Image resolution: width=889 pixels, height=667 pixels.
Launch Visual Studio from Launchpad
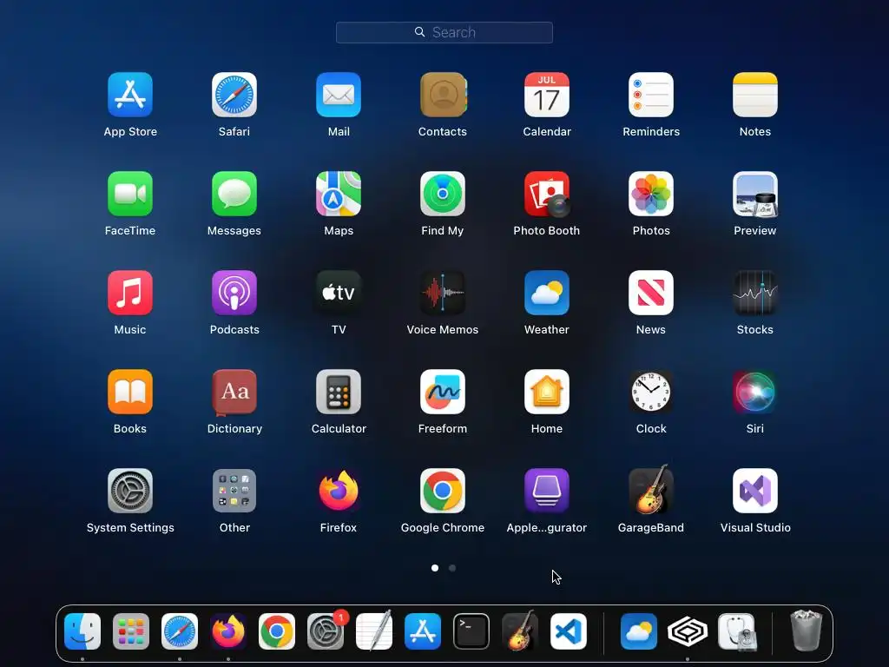755,491
